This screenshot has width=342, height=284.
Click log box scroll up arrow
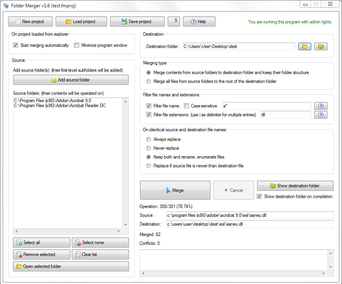click(330, 253)
